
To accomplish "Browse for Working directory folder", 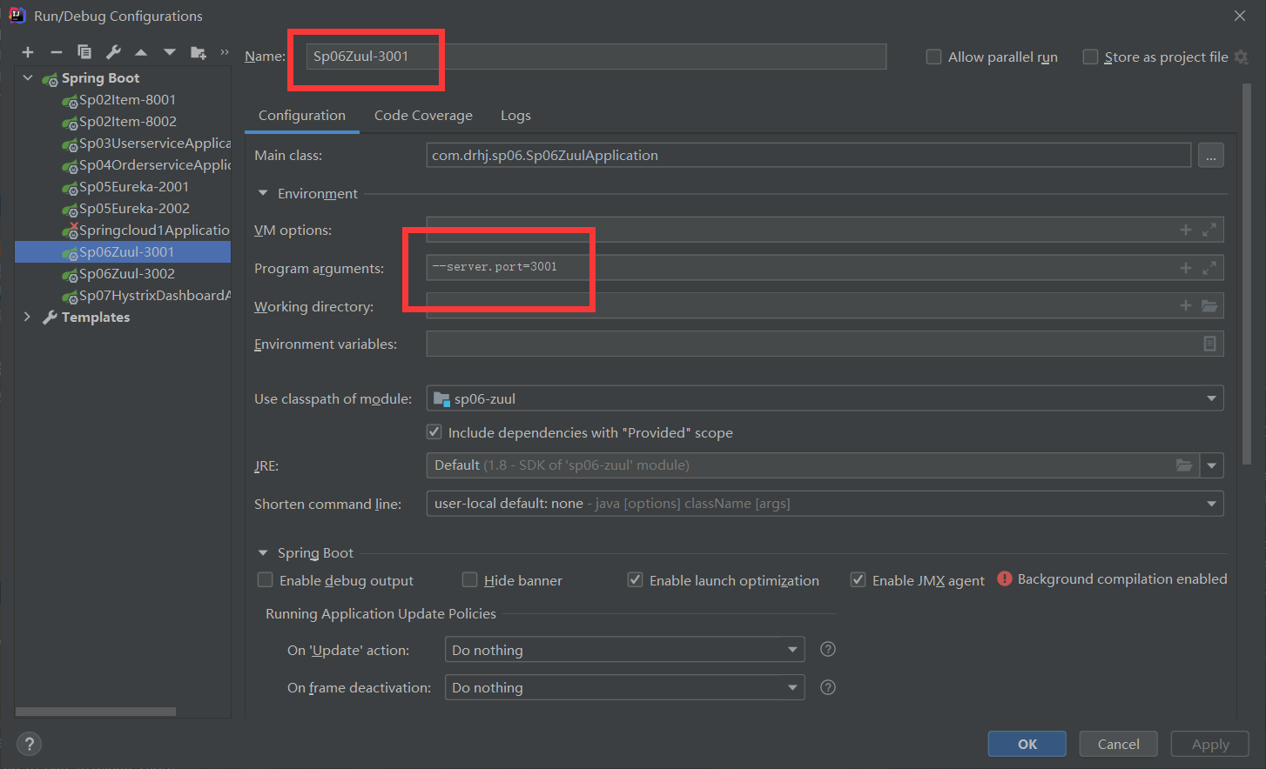I will (1209, 305).
